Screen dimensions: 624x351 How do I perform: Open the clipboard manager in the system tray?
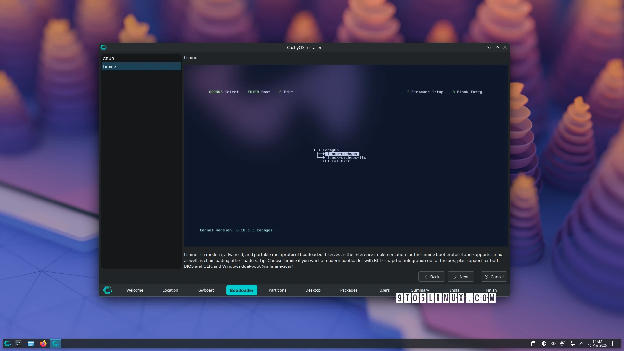coord(533,344)
